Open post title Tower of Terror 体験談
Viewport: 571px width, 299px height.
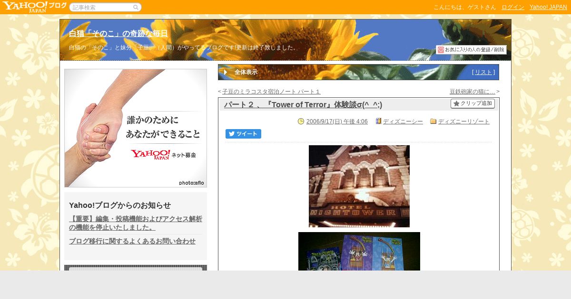click(x=303, y=104)
